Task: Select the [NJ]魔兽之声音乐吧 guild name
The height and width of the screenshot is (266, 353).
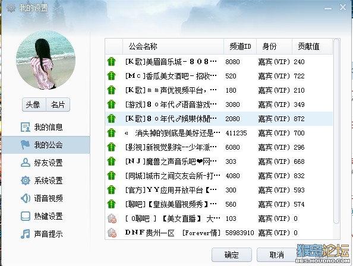Action: coord(171,161)
